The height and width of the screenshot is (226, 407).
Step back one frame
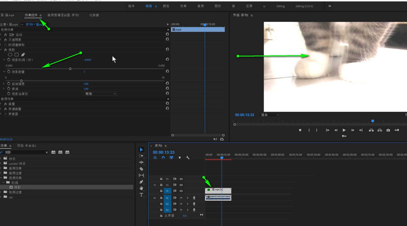pos(336,130)
